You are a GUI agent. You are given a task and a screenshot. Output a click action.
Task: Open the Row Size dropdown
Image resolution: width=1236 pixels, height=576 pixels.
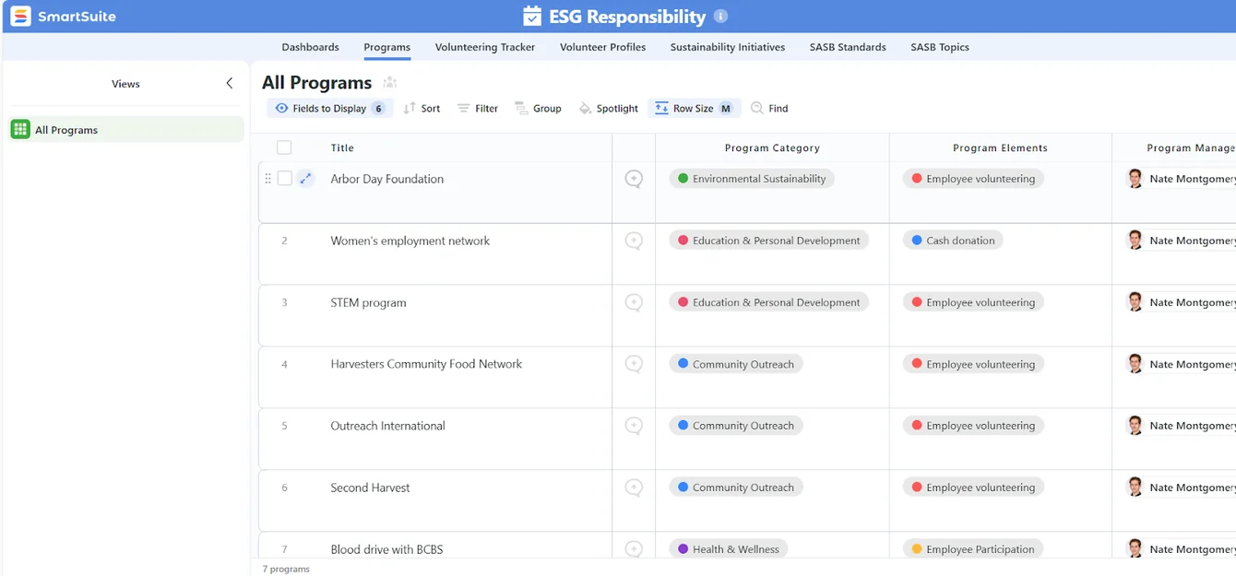(x=695, y=108)
